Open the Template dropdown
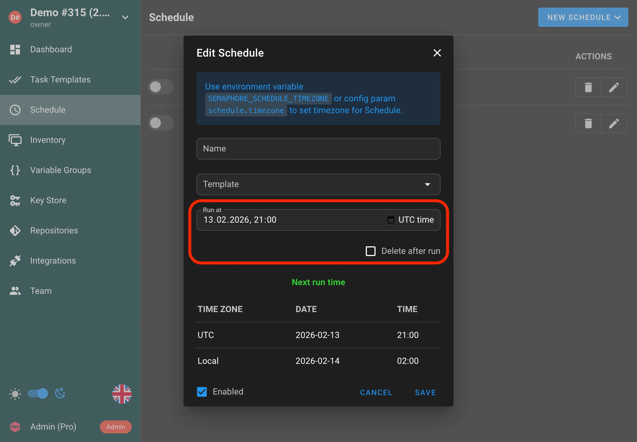This screenshot has height=442, width=637. click(x=318, y=184)
